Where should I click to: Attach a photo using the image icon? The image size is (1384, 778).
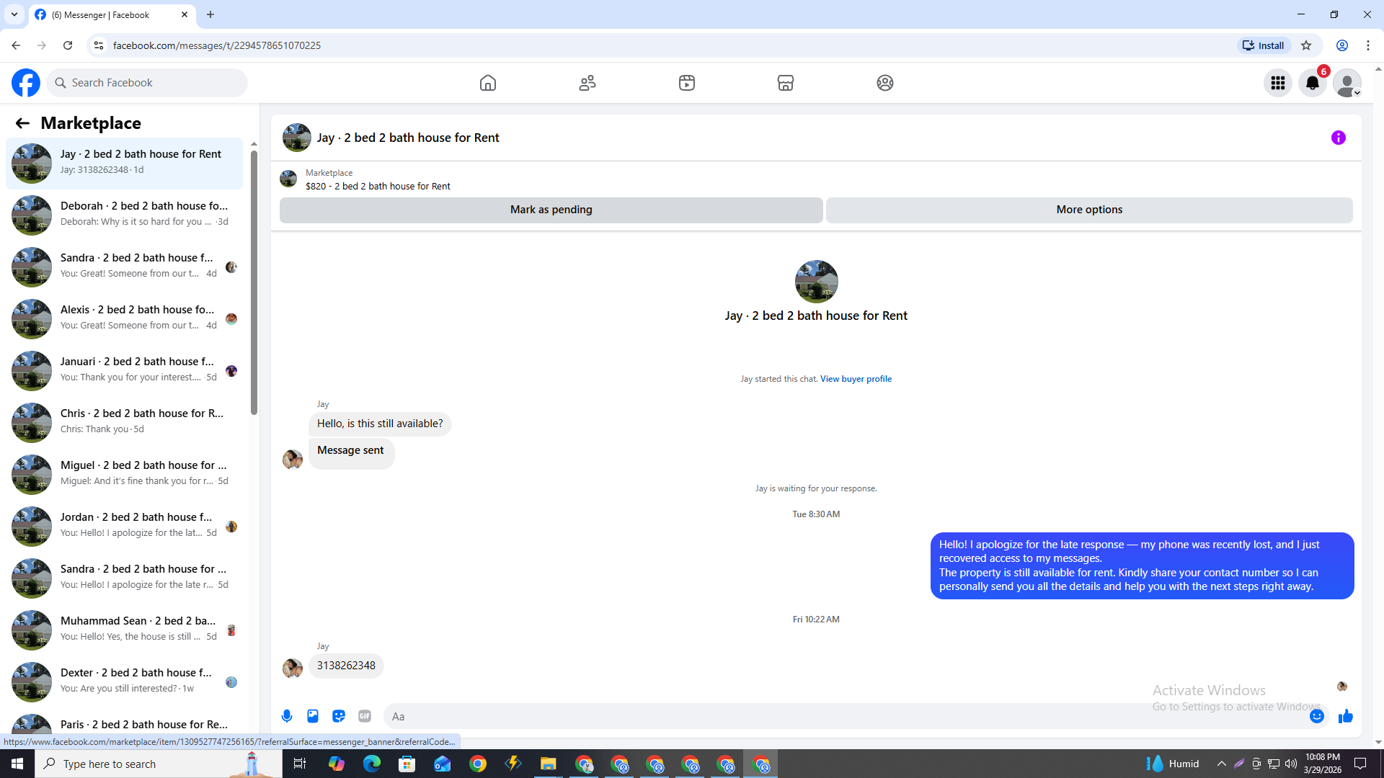tap(313, 716)
